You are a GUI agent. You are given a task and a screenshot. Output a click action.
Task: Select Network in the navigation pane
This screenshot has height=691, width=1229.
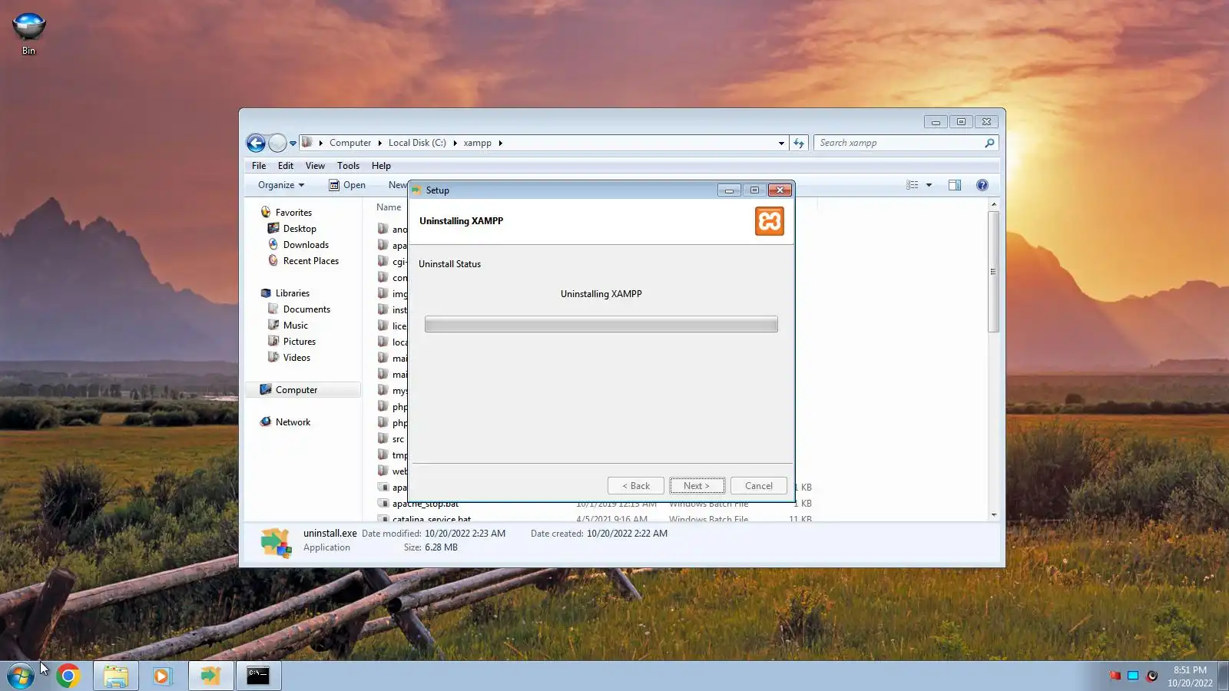293,422
